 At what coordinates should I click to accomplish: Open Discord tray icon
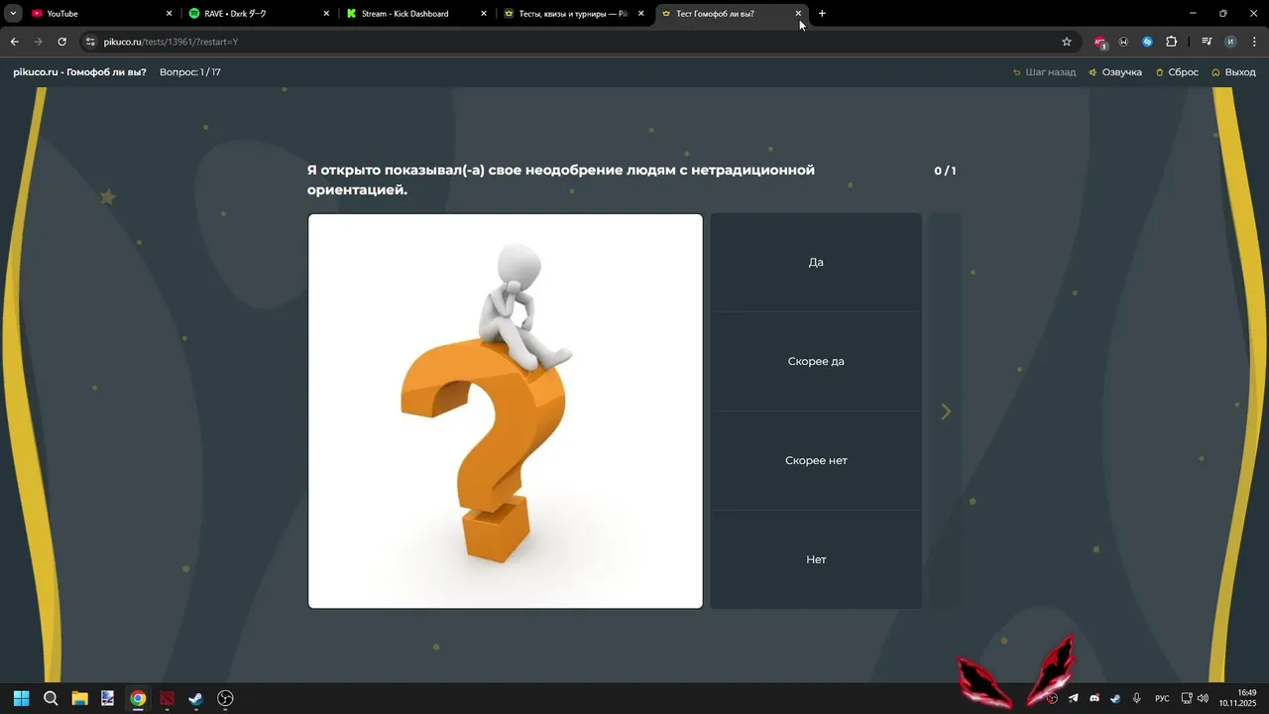(x=1095, y=698)
